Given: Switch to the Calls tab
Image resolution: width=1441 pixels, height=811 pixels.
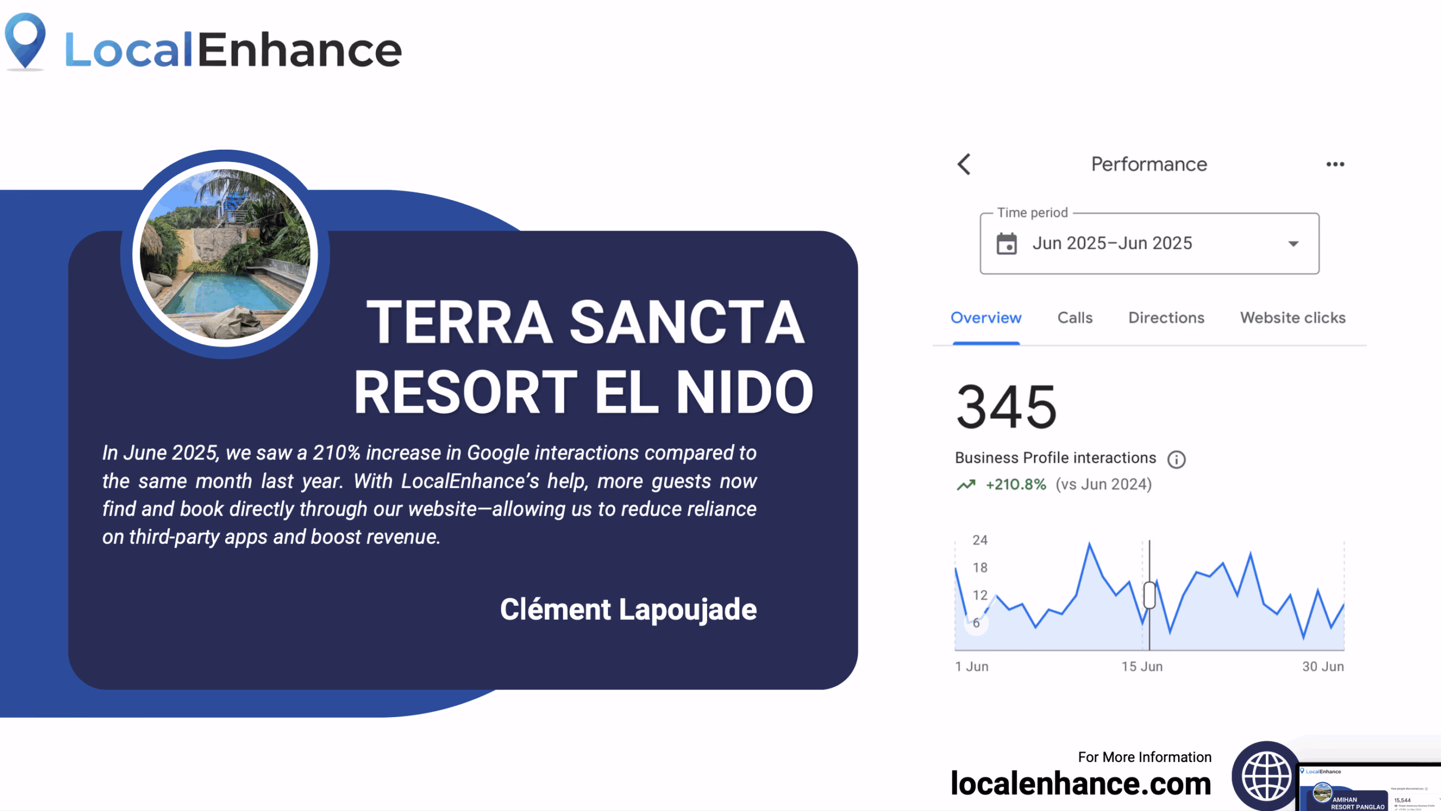Looking at the screenshot, I should tap(1075, 318).
